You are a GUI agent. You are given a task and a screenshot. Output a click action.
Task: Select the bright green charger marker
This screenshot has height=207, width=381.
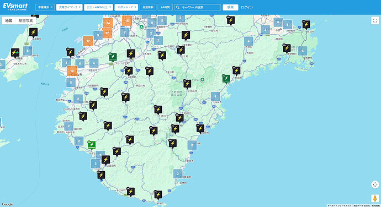click(92, 145)
